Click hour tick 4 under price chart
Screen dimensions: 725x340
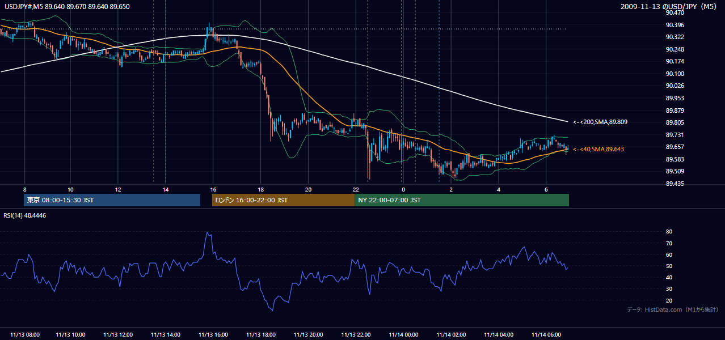[499, 189]
